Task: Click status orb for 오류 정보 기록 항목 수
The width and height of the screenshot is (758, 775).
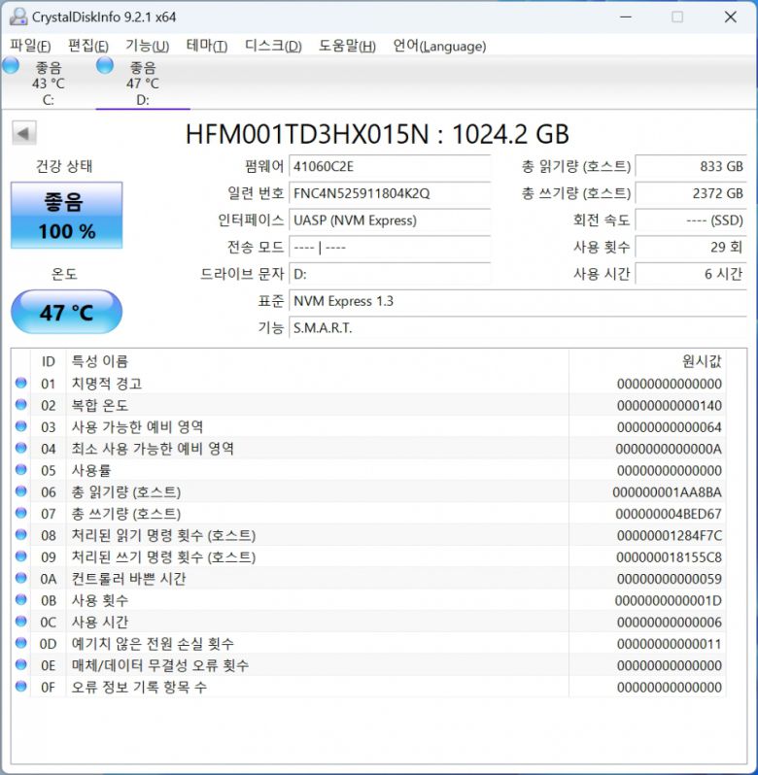Action: (x=21, y=687)
